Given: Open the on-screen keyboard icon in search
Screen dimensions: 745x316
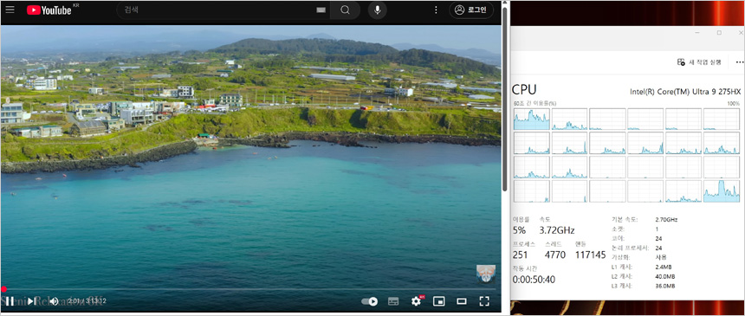Looking at the screenshot, I should [321, 10].
